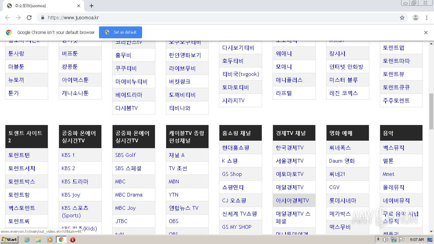Screen dimensions: 434x244
Task: Open the Chrome profile avatar menu
Action: point(416,18)
